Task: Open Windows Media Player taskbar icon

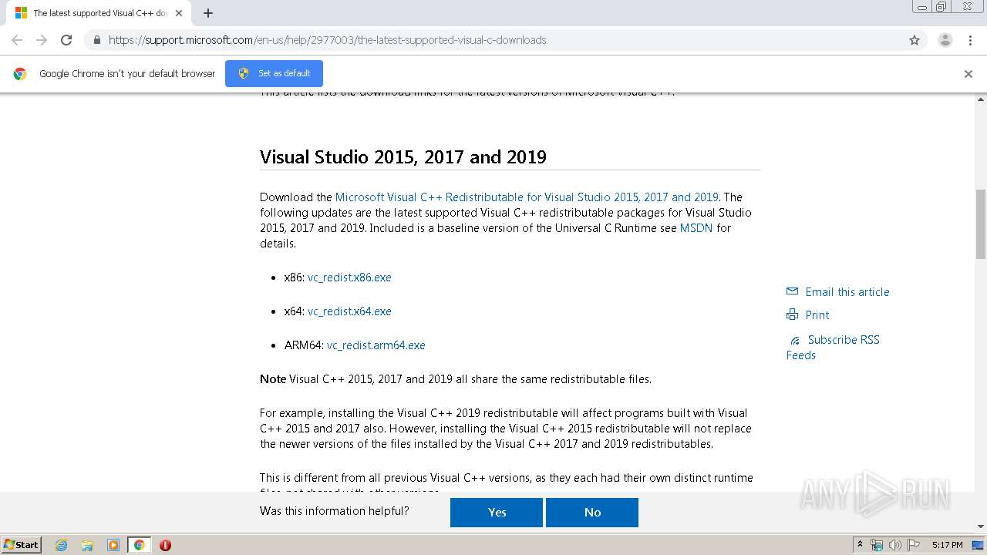Action: coord(113,545)
